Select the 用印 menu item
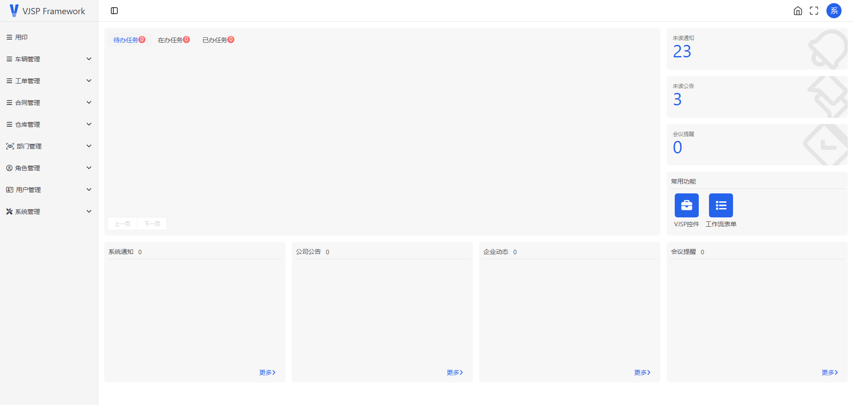 [21, 37]
